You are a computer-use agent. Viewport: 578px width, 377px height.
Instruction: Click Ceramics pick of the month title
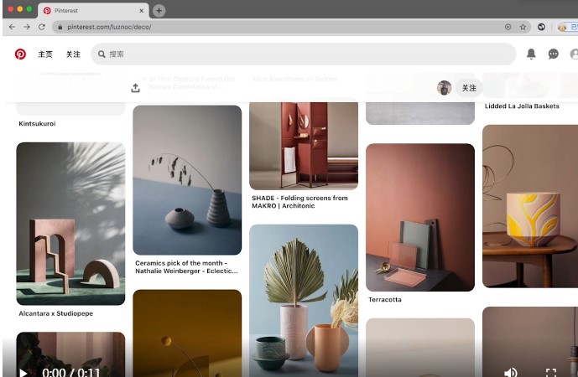click(186, 267)
